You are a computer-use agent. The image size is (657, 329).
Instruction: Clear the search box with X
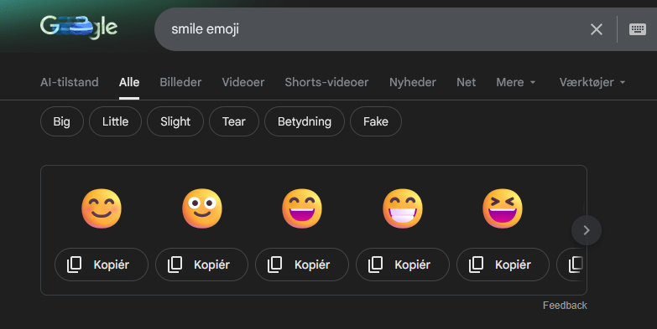(597, 29)
